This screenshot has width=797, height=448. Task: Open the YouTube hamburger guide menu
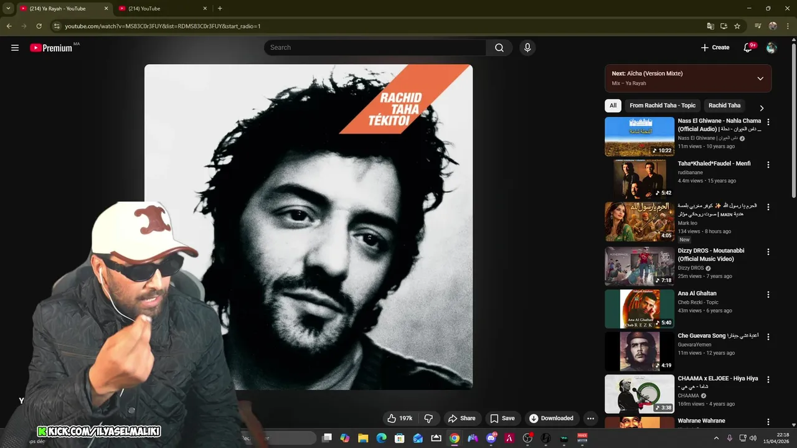[x=15, y=48]
